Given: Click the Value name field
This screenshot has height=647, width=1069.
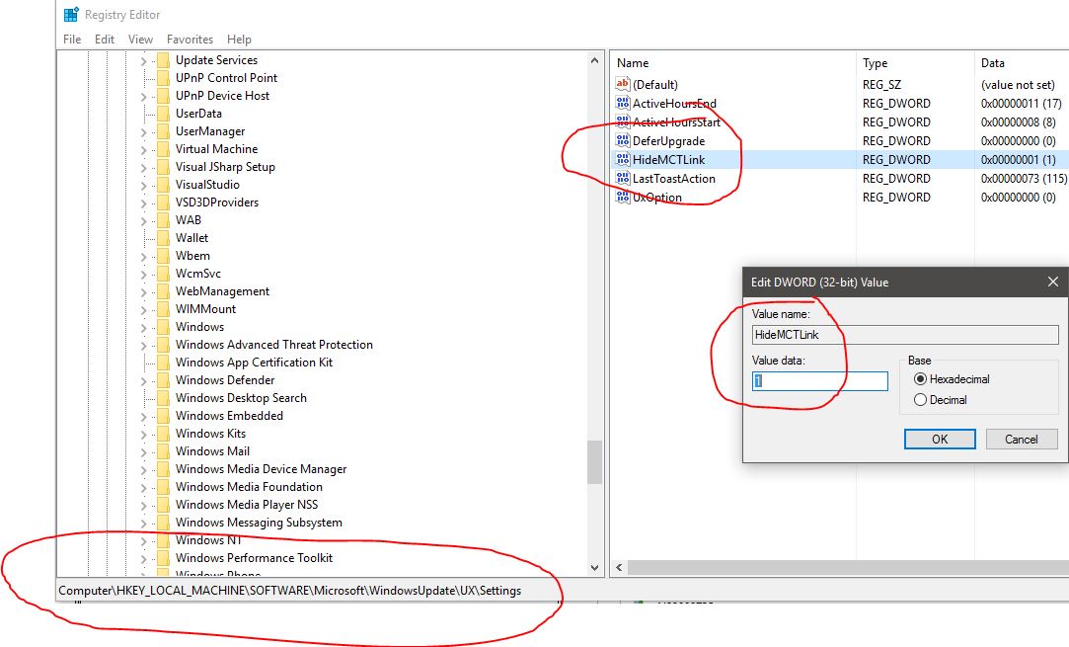Looking at the screenshot, I should (905, 335).
